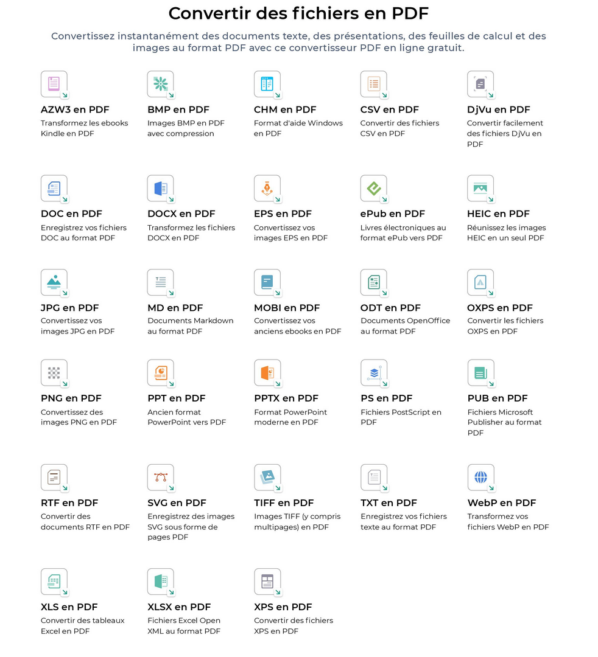The height and width of the screenshot is (657, 598).
Task: Select the ODT en PDF title
Action: click(390, 308)
